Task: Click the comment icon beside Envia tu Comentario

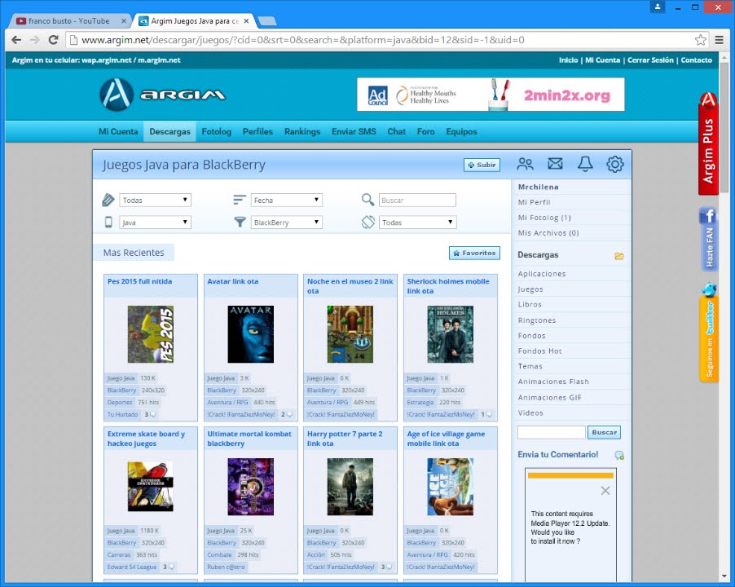Action: (619, 455)
